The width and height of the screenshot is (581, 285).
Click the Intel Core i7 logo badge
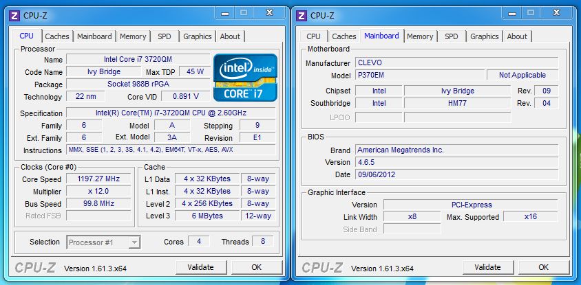245,77
